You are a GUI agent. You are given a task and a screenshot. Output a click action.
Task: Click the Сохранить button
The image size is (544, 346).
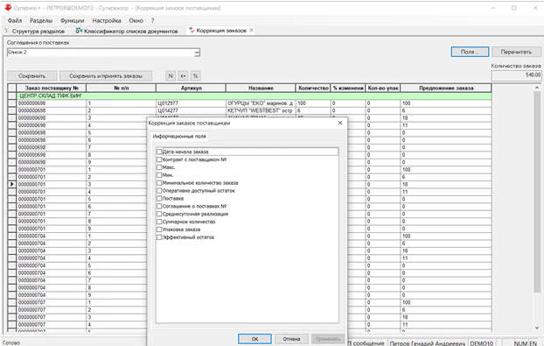click(x=31, y=75)
